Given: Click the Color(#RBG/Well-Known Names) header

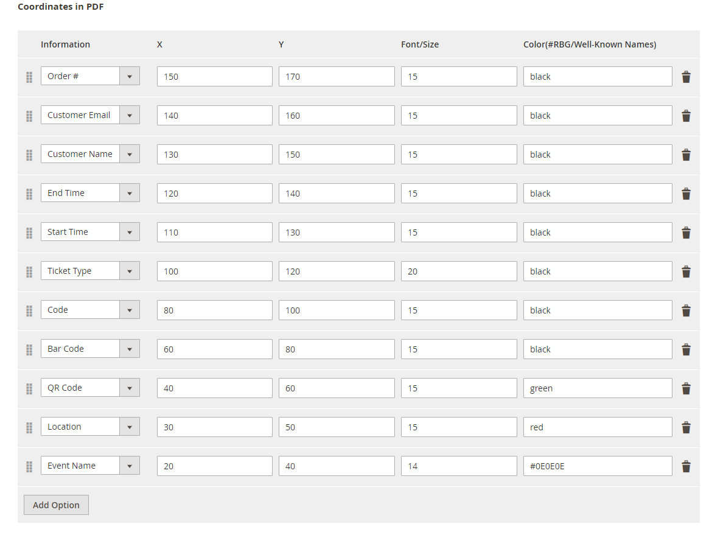Looking at the screenshot, I should (590, 44).
